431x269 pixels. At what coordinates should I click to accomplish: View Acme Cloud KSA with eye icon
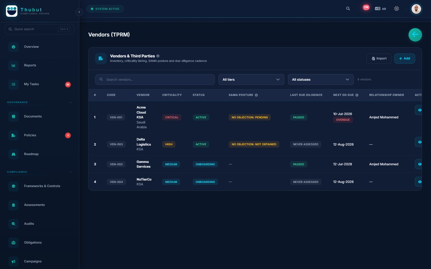pyautogui.click(x=419, y=110)
